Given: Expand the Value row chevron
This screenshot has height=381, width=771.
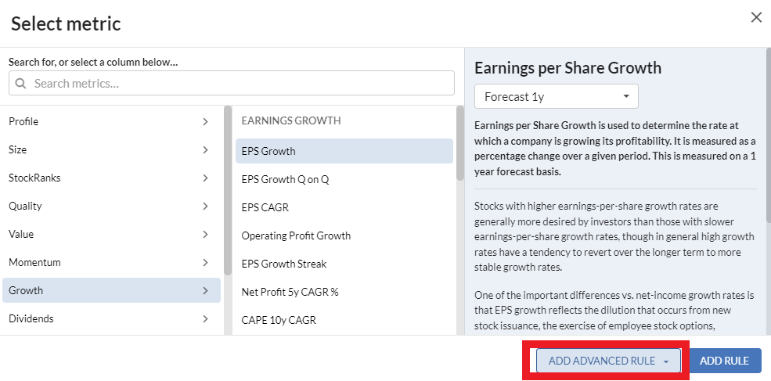Looking at the screenshot, I should pyautogui.click(x=206, y=234).
